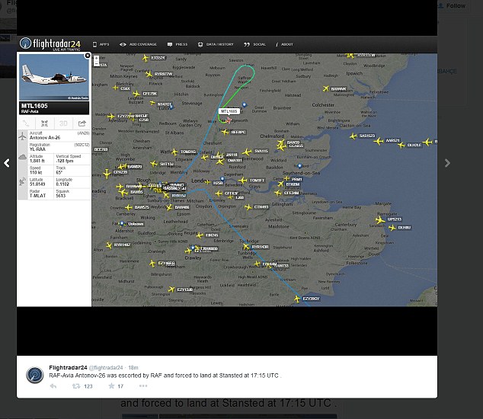This screenshot has width=483, height=419.
Task: Click the flightradar24 logo
Action: [50, 44]
